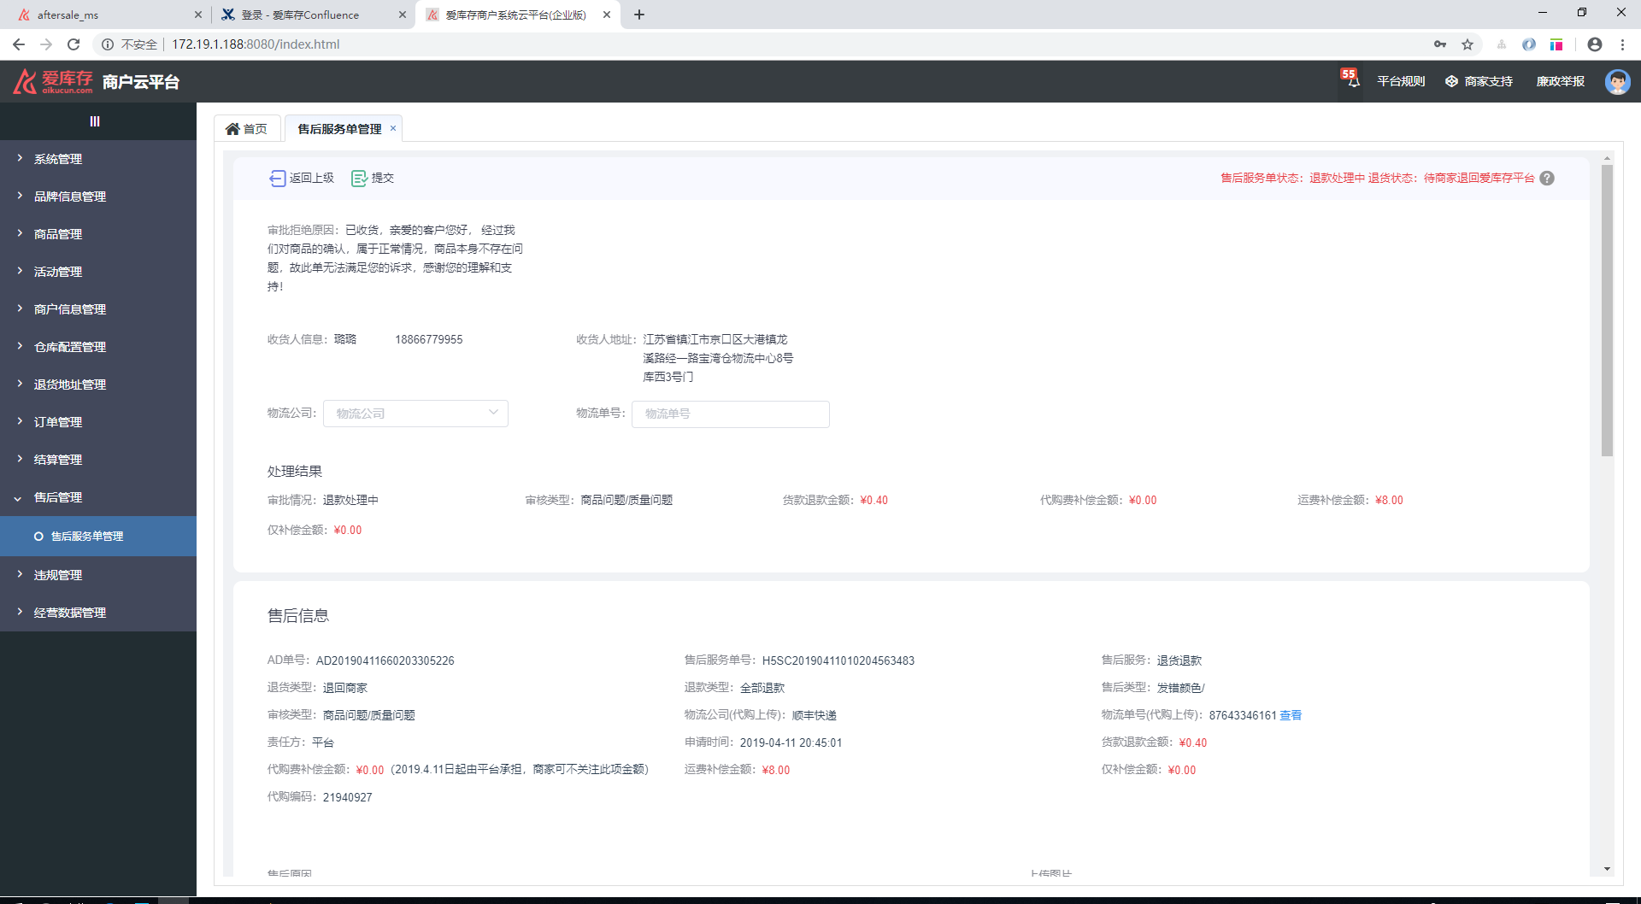1641x904 pixels.
Task: Click the browser address bar URL
Action: pyautogui.click(x=256, y=44)
